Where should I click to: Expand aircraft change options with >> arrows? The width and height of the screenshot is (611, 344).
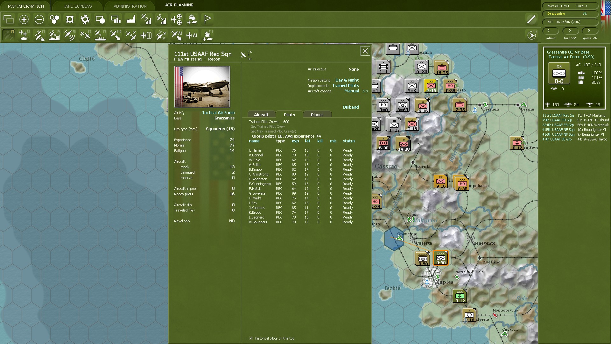click(x=365, y=91)
